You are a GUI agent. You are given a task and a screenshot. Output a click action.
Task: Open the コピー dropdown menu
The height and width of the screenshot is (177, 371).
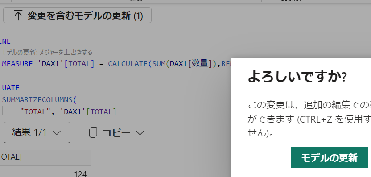(140, 133)
